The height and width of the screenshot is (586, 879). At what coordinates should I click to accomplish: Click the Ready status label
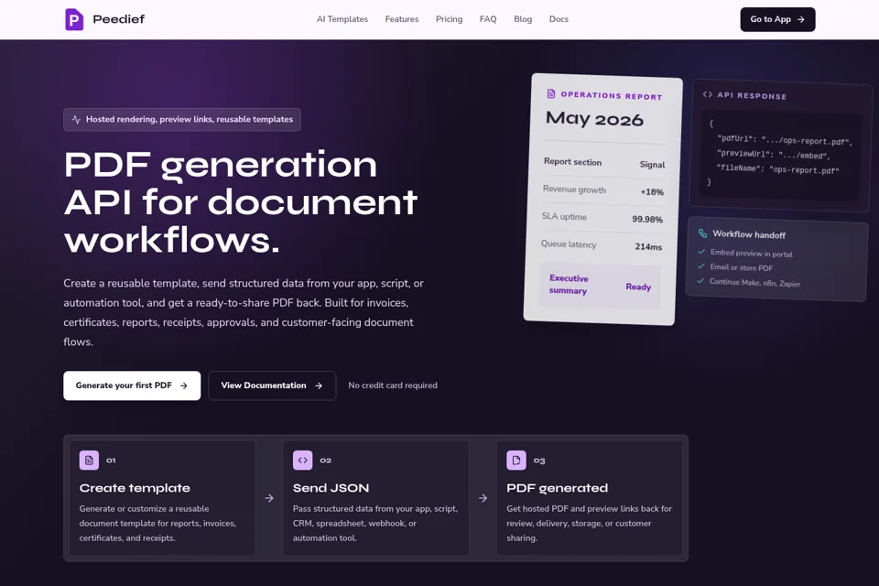[x=638, y=287]
